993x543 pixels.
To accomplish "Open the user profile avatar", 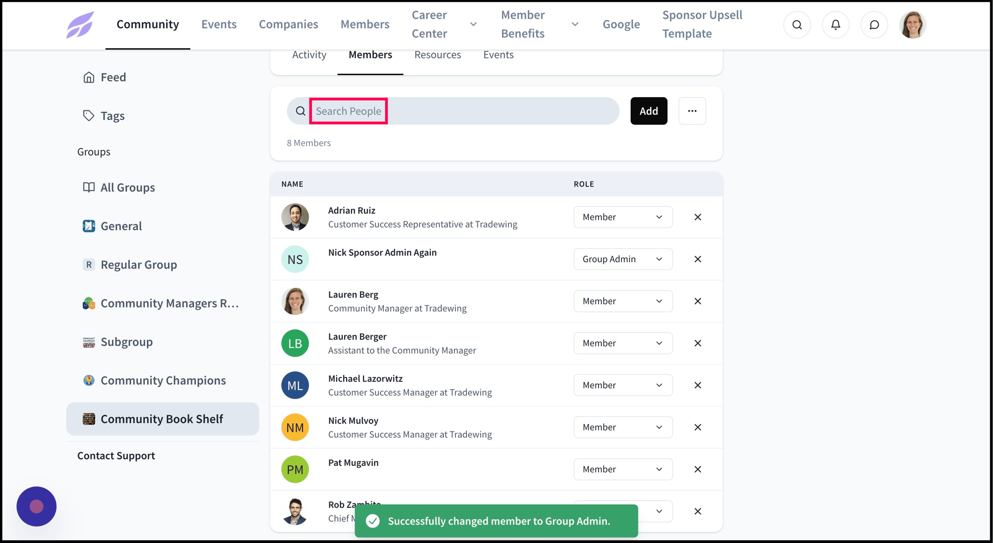I will [913, 25].
